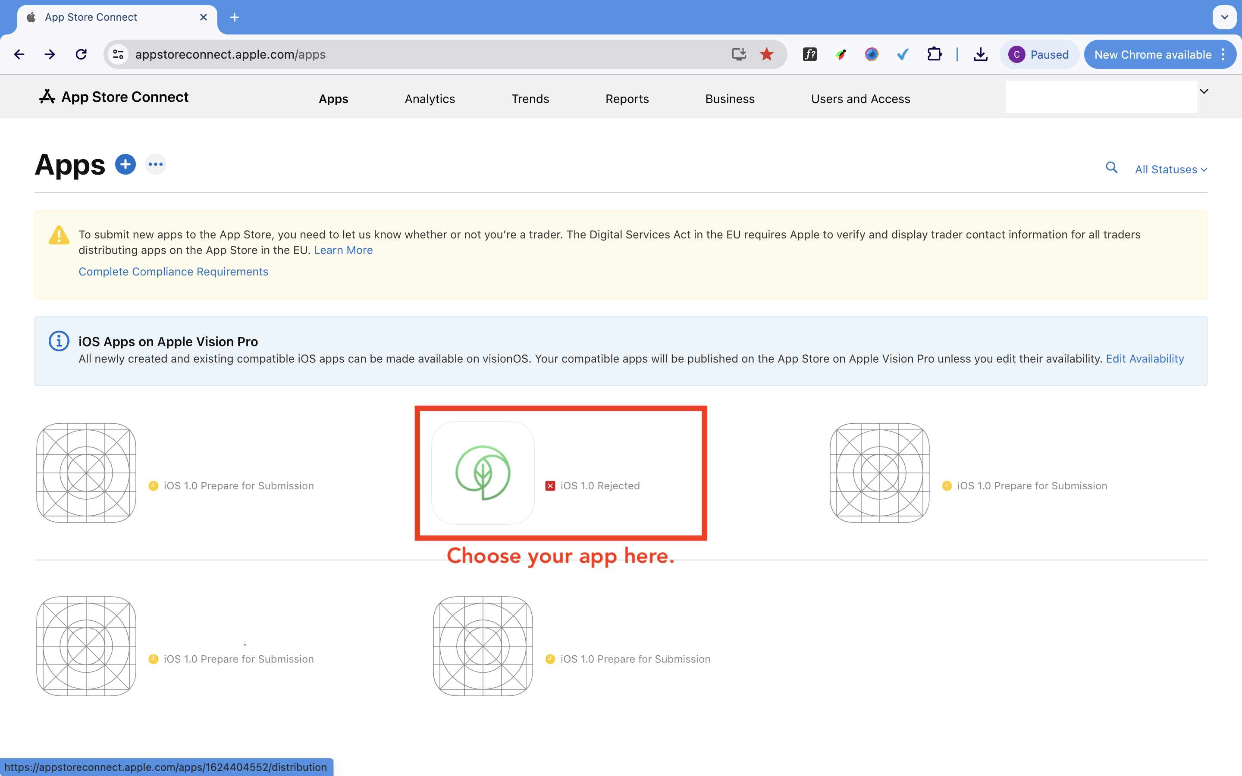Click the Apps page heading
Screen dimensions: 1242x776
pos(70,165)
